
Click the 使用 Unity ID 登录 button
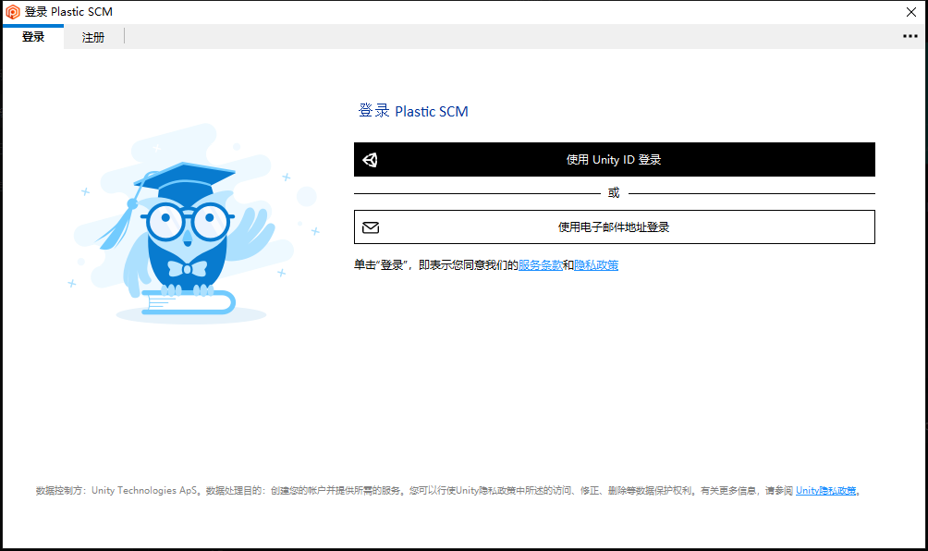[615, 159]
